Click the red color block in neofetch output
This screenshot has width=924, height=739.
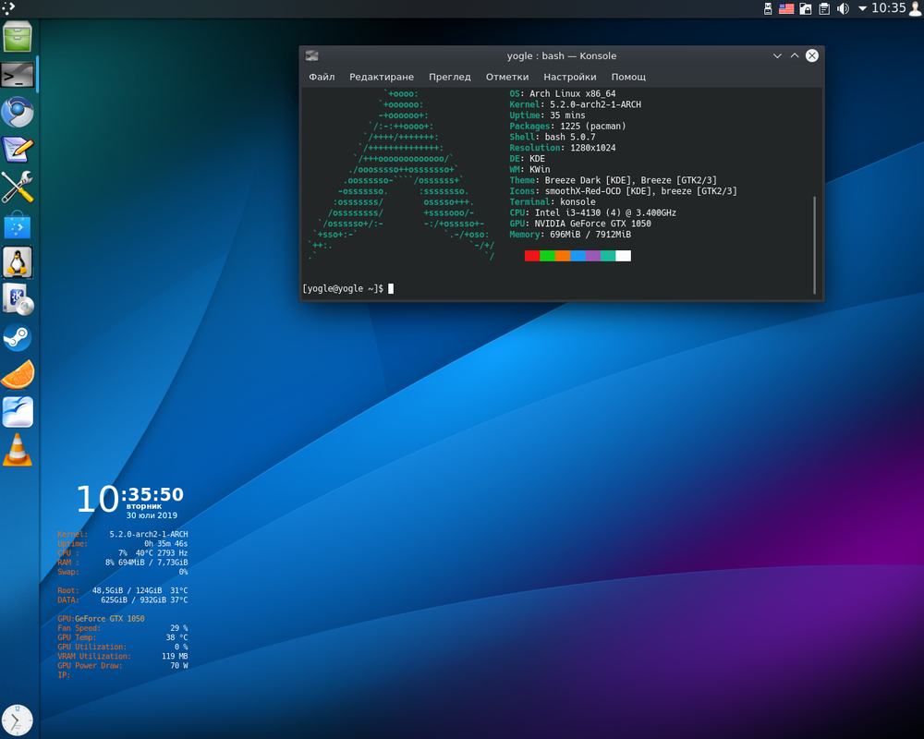pyautogui.click(x=532, y=256)
